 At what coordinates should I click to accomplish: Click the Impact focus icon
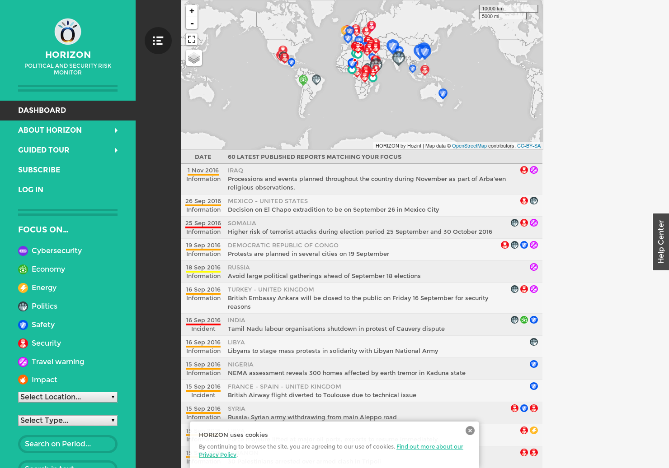[x=23, y=380]
